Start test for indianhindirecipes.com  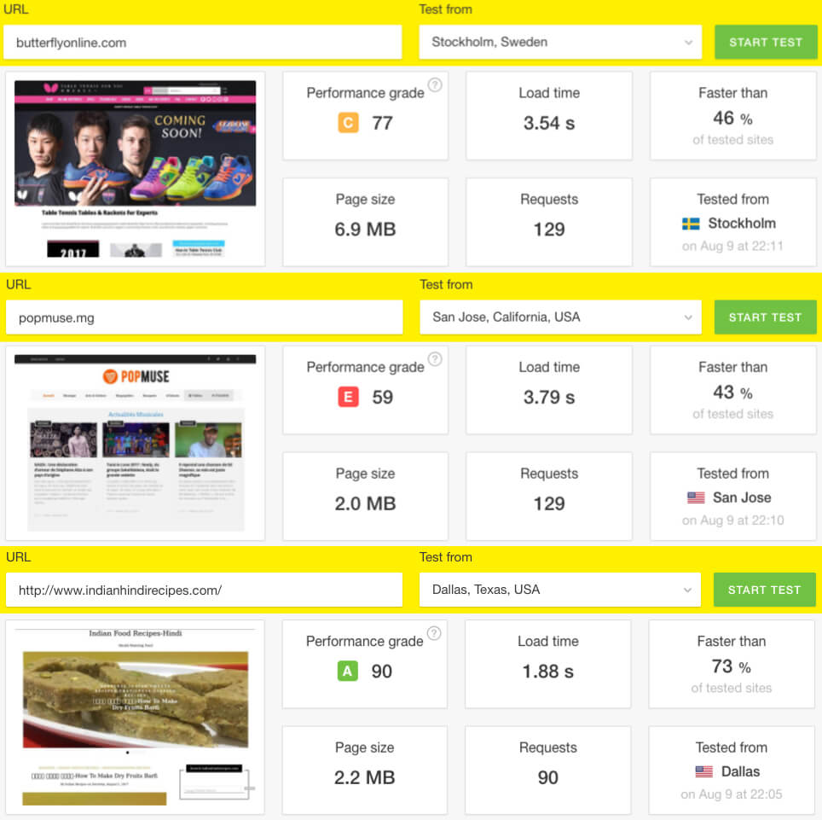click(764, 590)
